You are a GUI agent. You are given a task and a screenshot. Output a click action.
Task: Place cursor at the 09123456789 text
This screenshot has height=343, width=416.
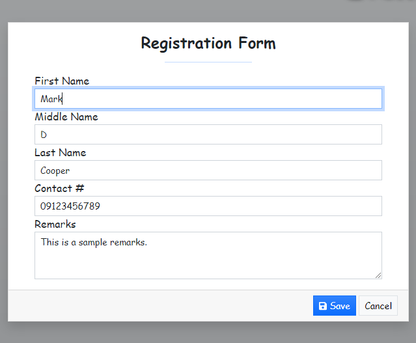[x=70, y=206]
